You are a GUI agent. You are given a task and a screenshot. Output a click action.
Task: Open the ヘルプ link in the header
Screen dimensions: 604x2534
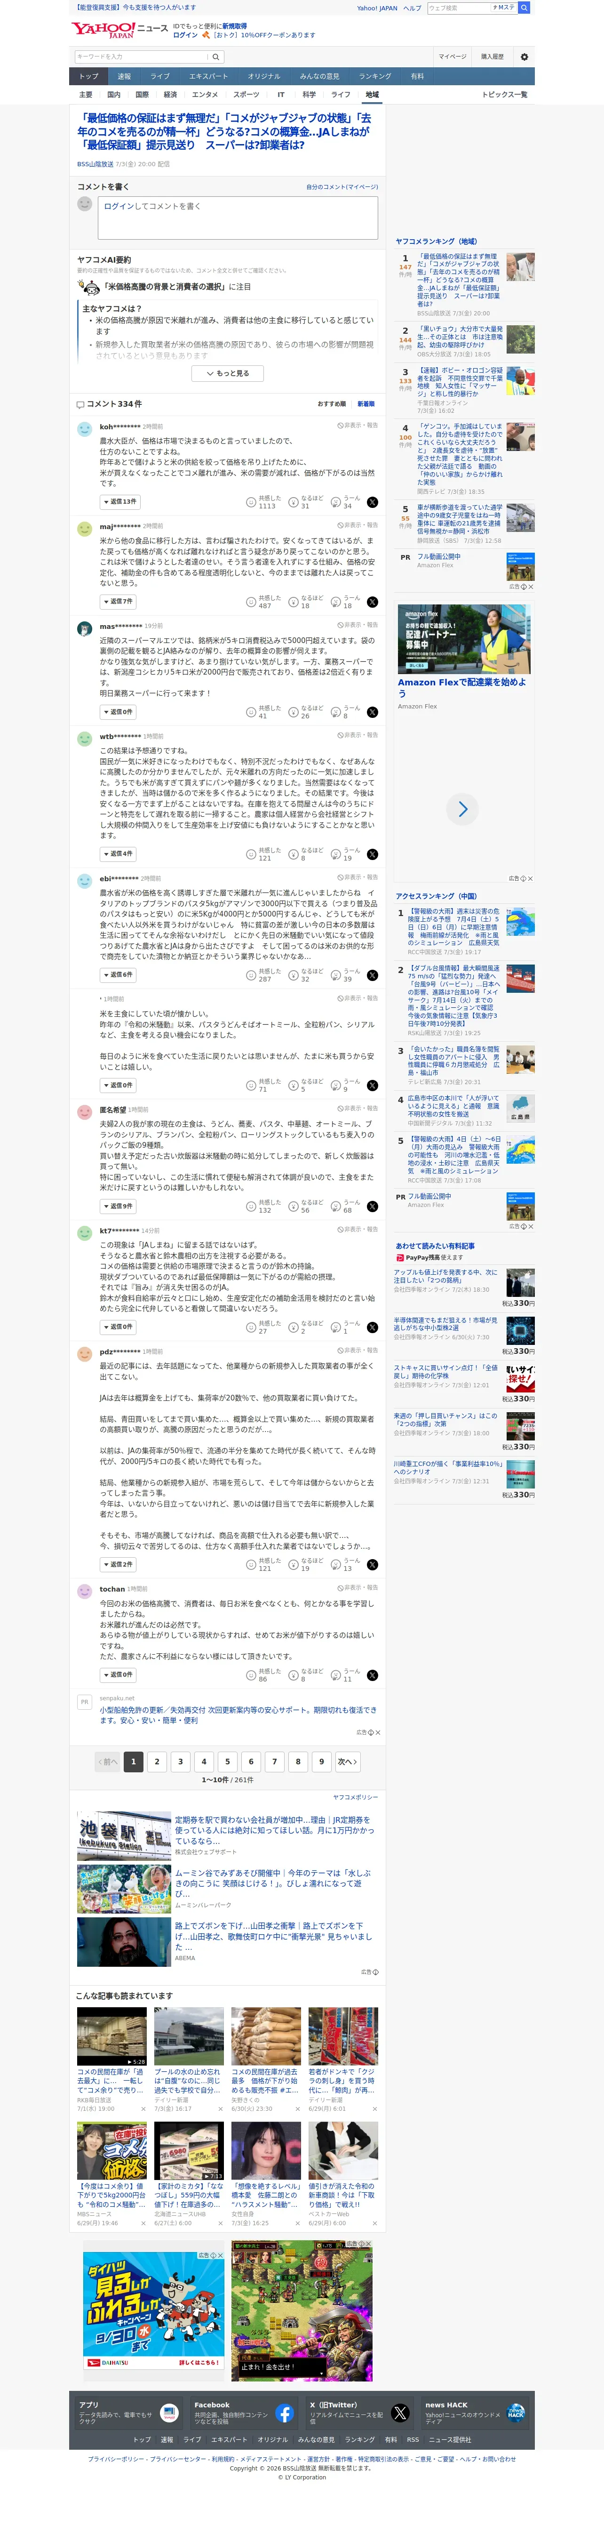(x=412, y=8)
